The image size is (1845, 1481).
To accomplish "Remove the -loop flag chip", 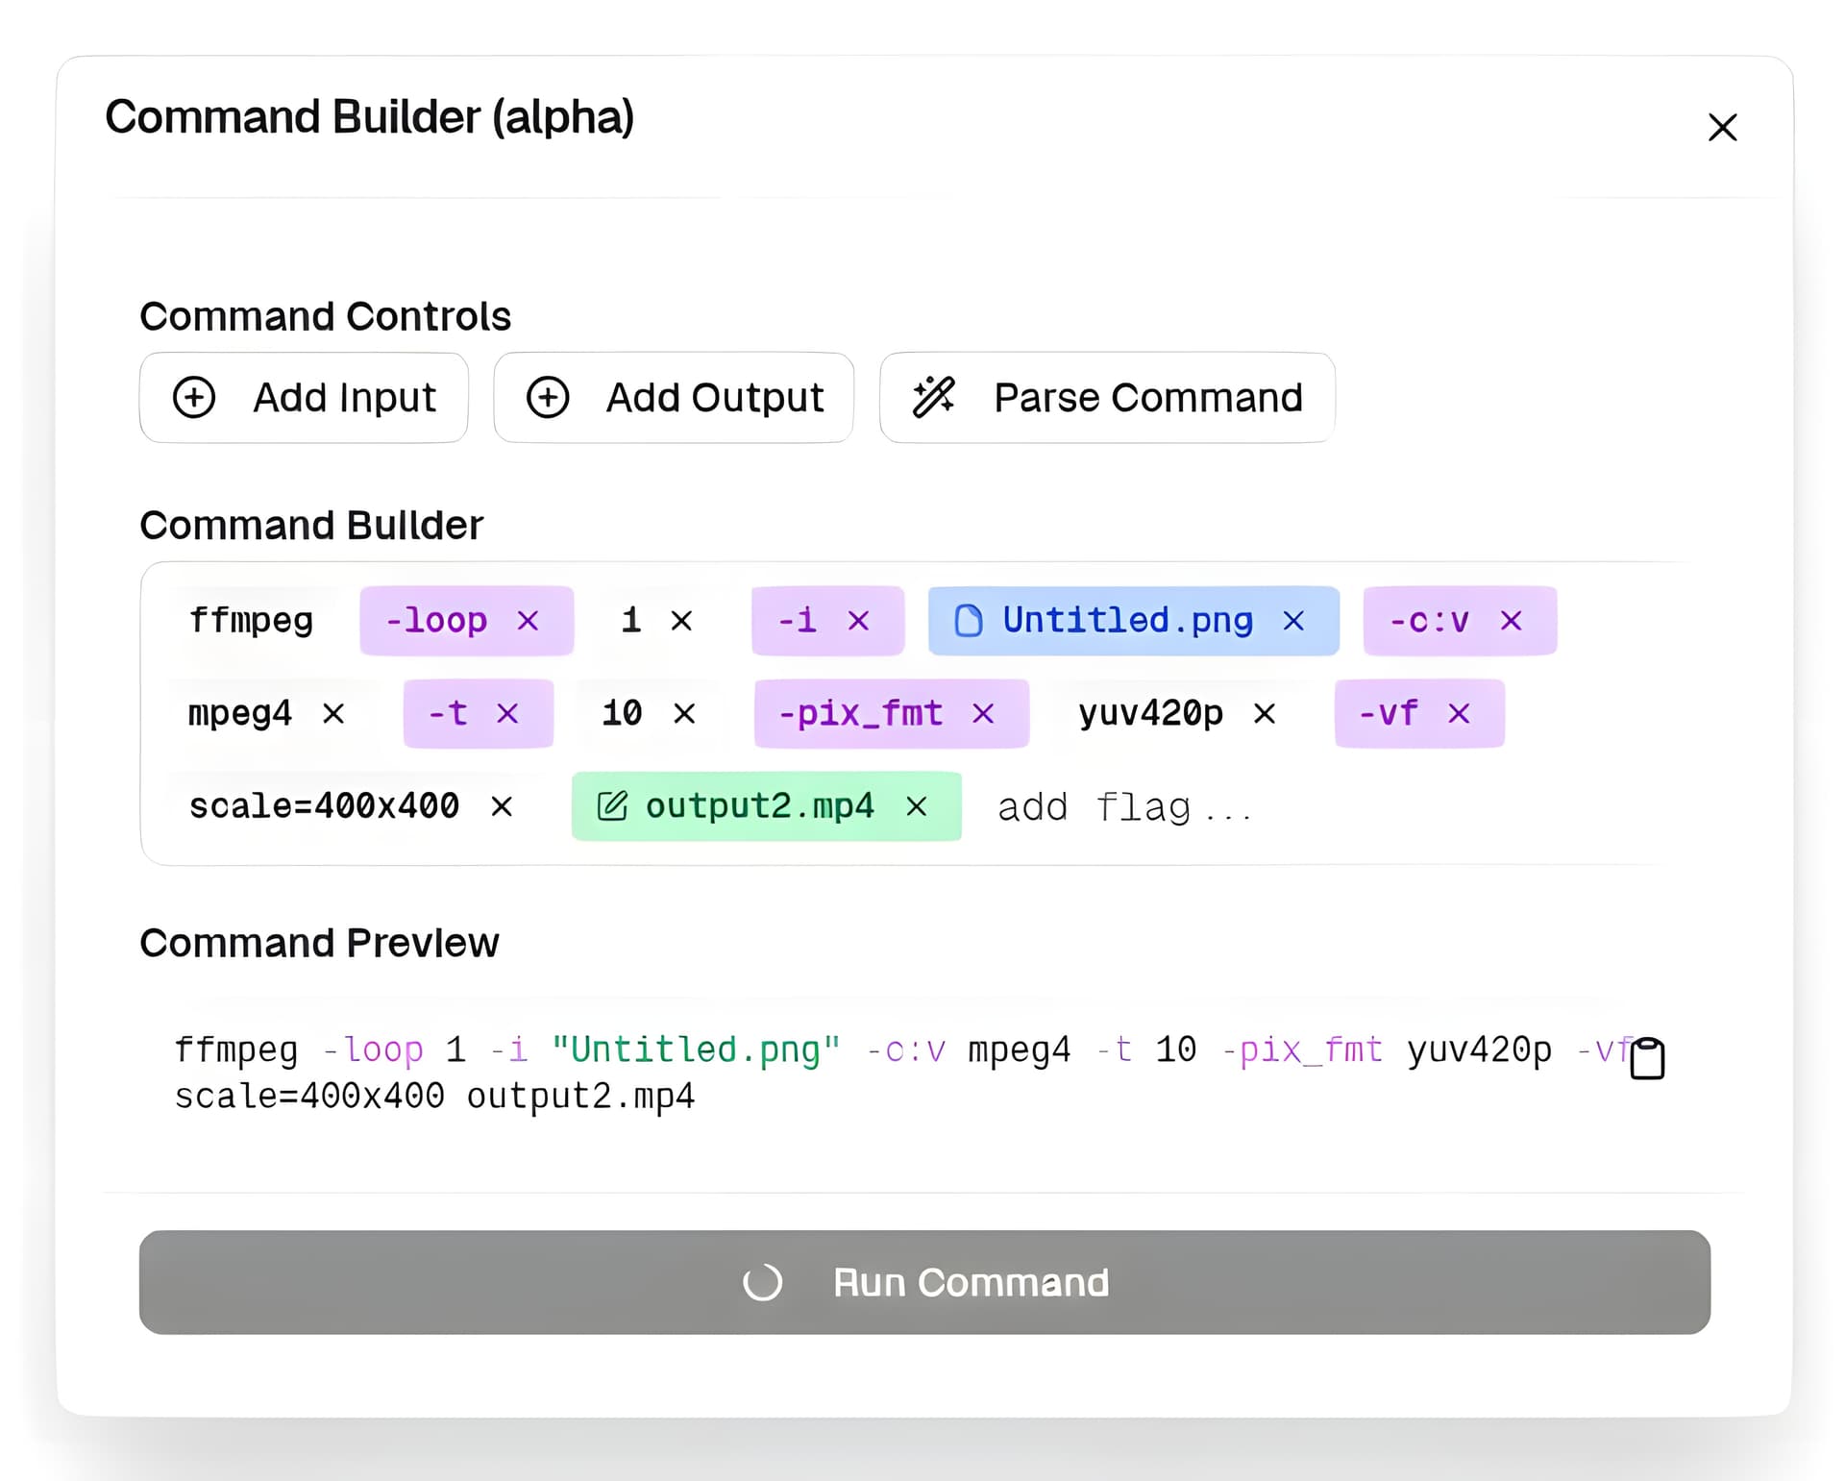I will [x=528, y=621].
